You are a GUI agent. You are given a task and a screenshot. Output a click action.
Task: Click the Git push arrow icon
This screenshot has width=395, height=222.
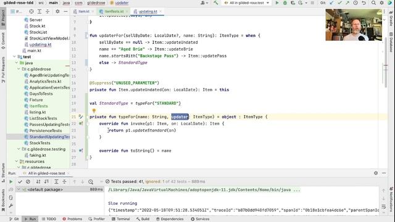(x=347, y=2)
